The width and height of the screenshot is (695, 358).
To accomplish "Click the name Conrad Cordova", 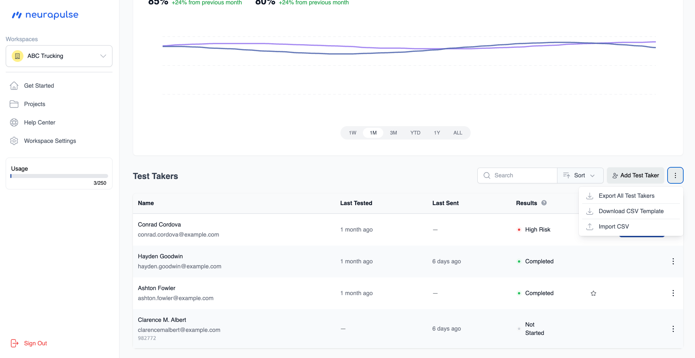I will pyautogui.click(x=159, y=225).
